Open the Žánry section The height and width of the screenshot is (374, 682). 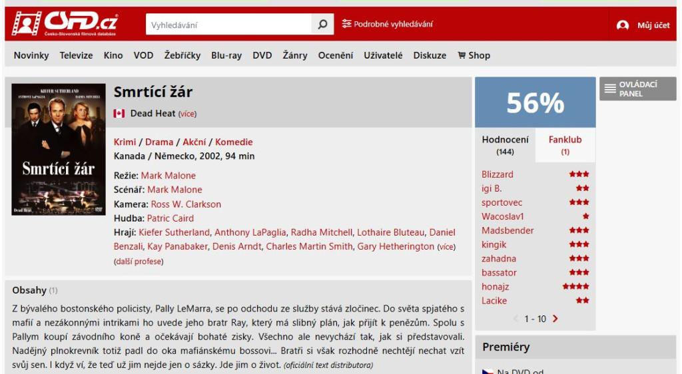[295, 55]
